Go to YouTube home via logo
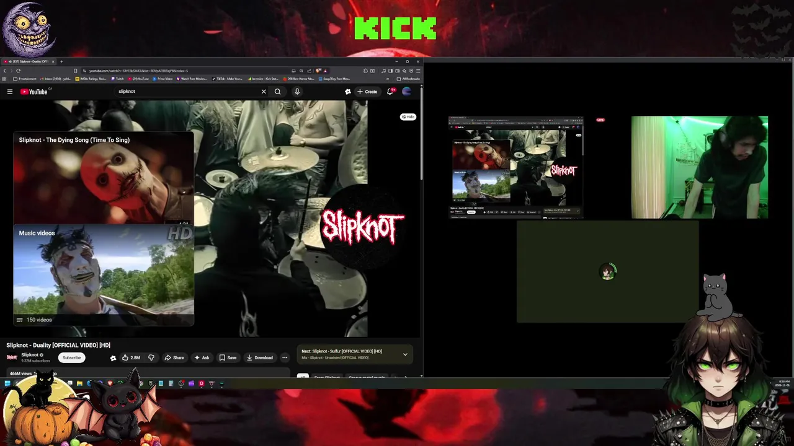This screenshot has width=794, height=446. pyautogui.click(x=34, y=92)
